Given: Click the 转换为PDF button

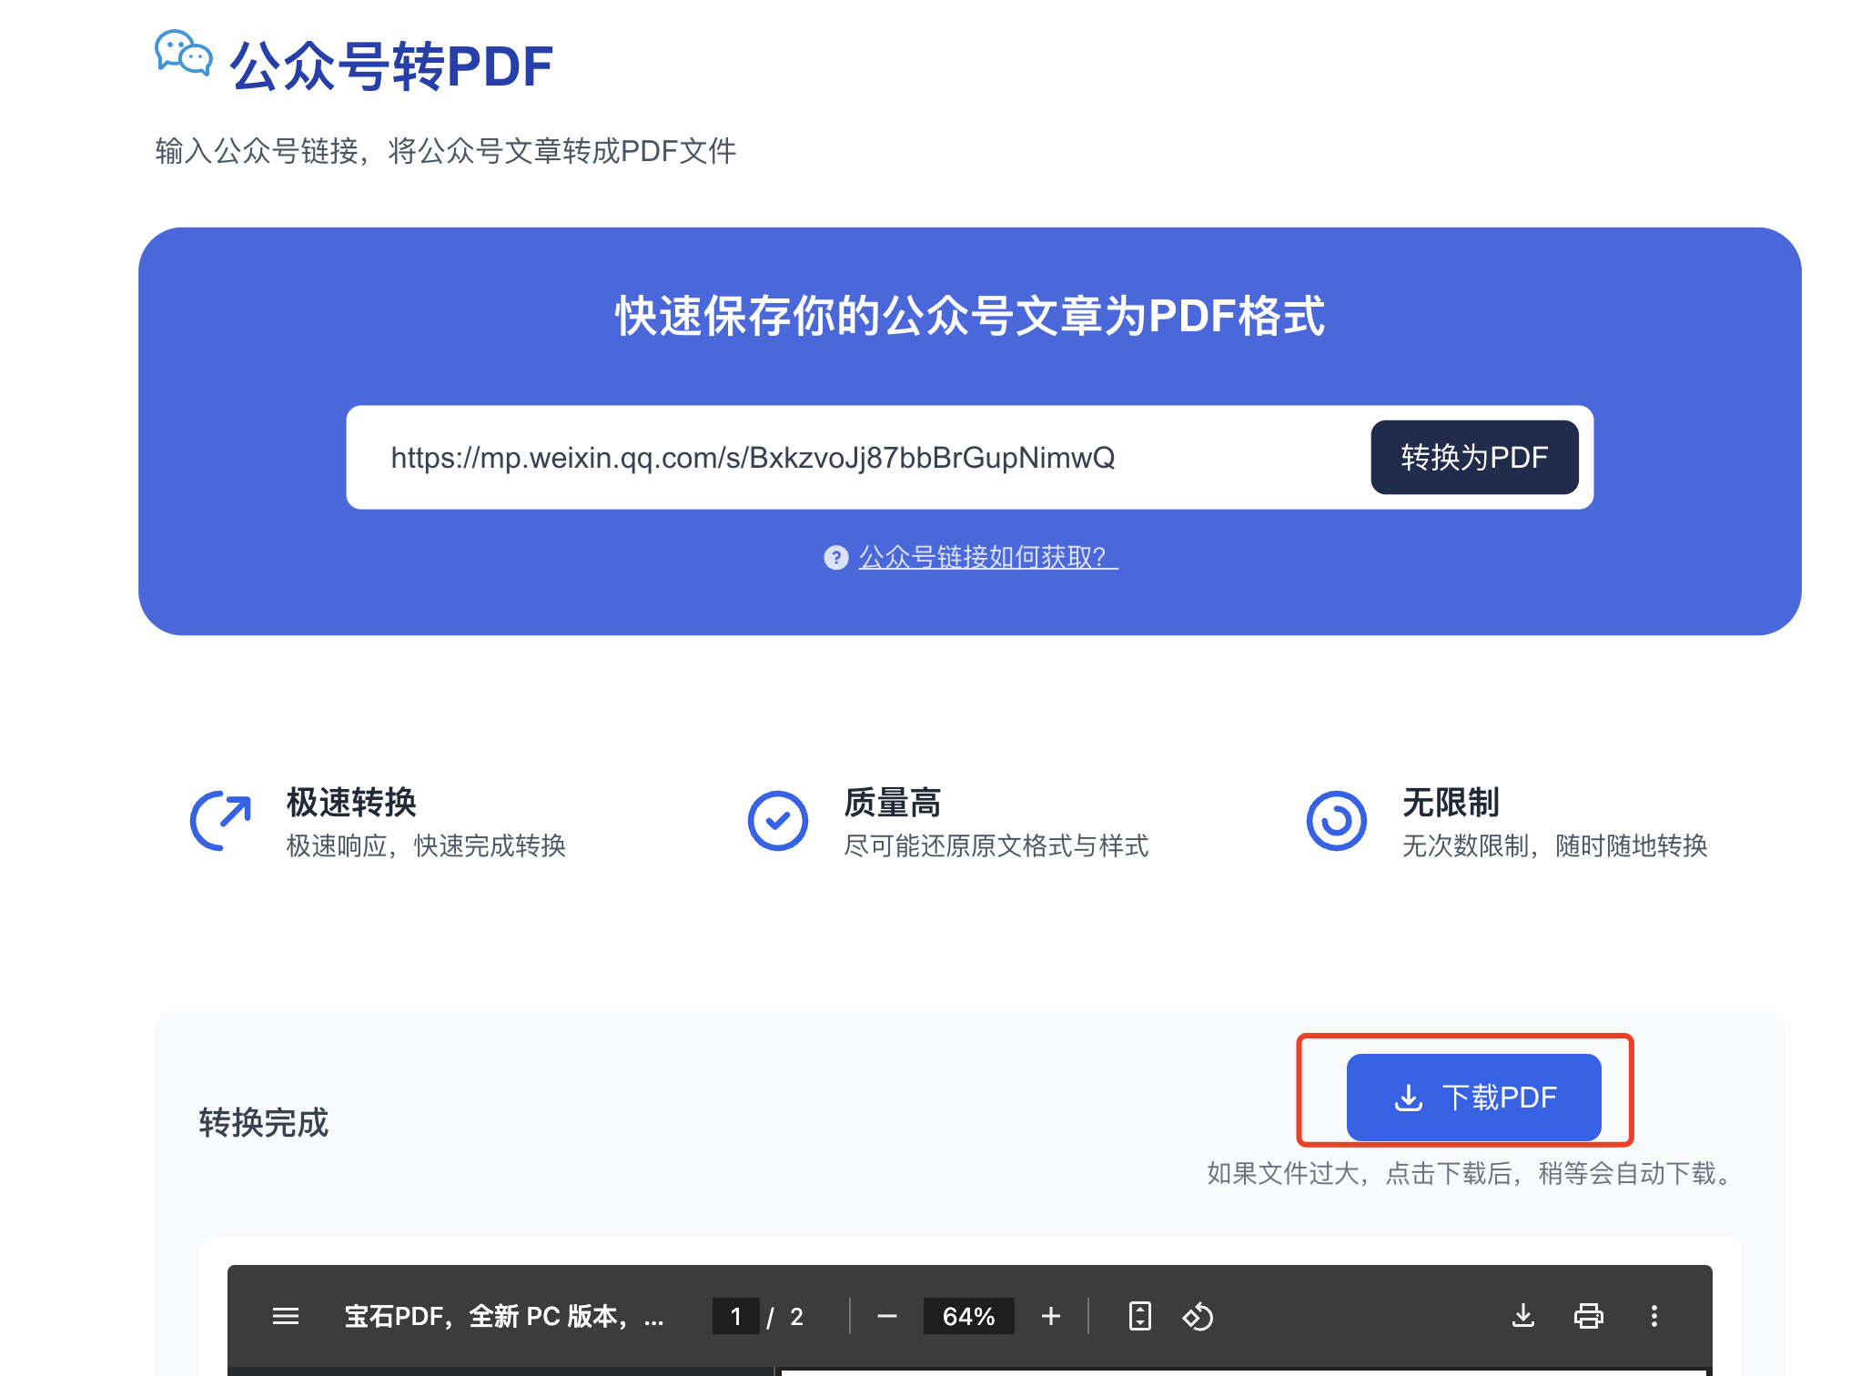Looking at the screenshot, I should 1474,458.
